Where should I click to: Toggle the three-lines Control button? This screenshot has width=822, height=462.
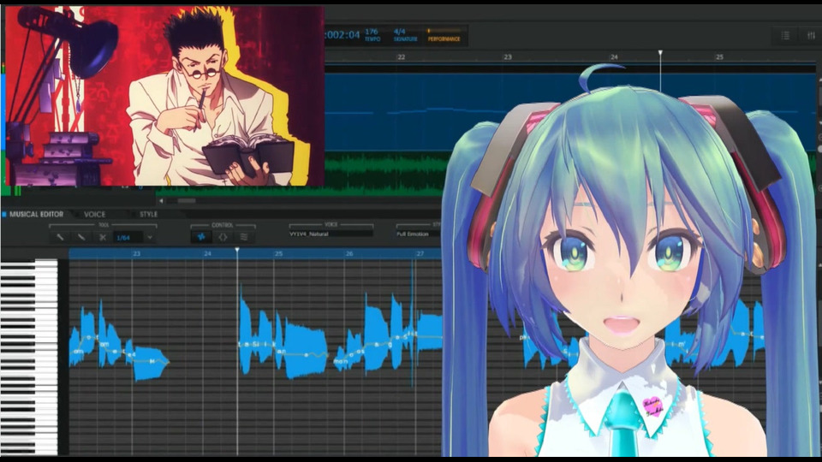click(x=244, y=237)
